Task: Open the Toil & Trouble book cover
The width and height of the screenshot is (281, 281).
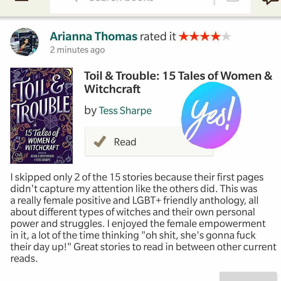Action: (41, 116)
